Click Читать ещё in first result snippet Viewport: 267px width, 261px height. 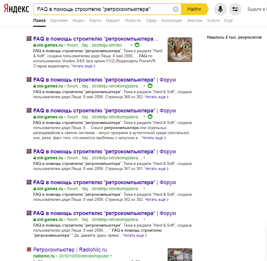83,66
